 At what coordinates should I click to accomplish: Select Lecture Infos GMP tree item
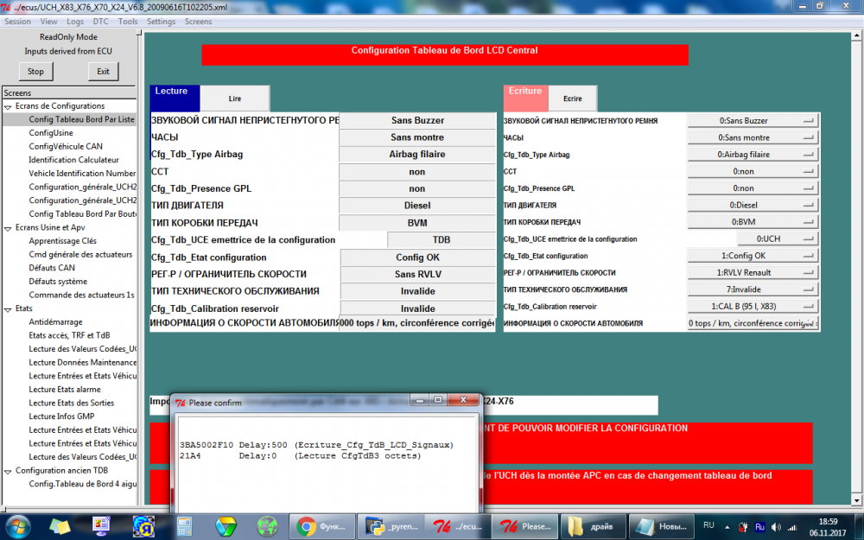coord(61,416)
